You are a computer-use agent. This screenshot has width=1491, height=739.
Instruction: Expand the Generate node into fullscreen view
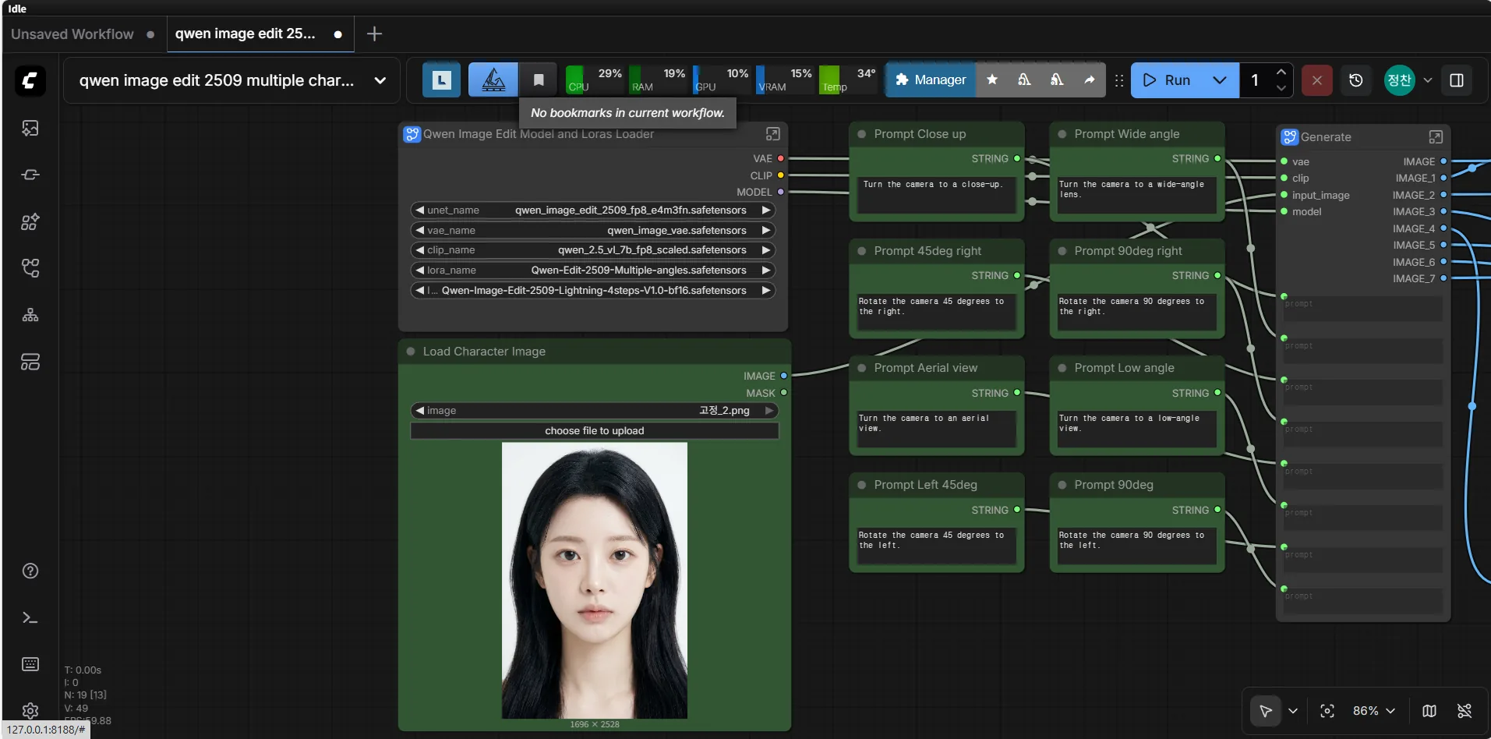pyautogui.click(x=1436, y=136)
